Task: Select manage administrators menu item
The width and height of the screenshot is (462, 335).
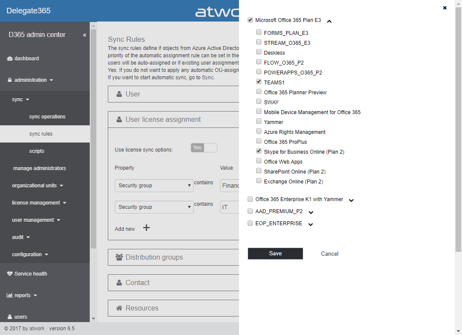Action: pyautogui.click(x=40, y=168)
